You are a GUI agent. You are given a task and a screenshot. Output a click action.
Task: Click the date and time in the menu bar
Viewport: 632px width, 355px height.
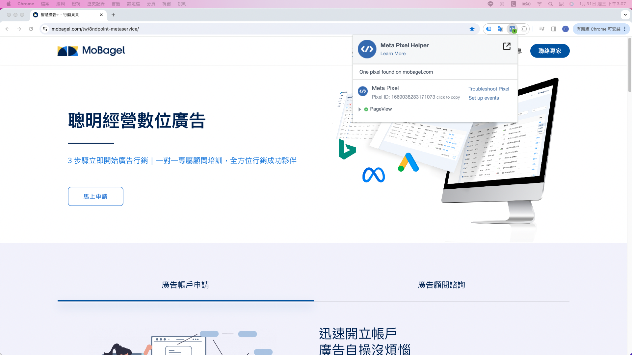[602, 4]
